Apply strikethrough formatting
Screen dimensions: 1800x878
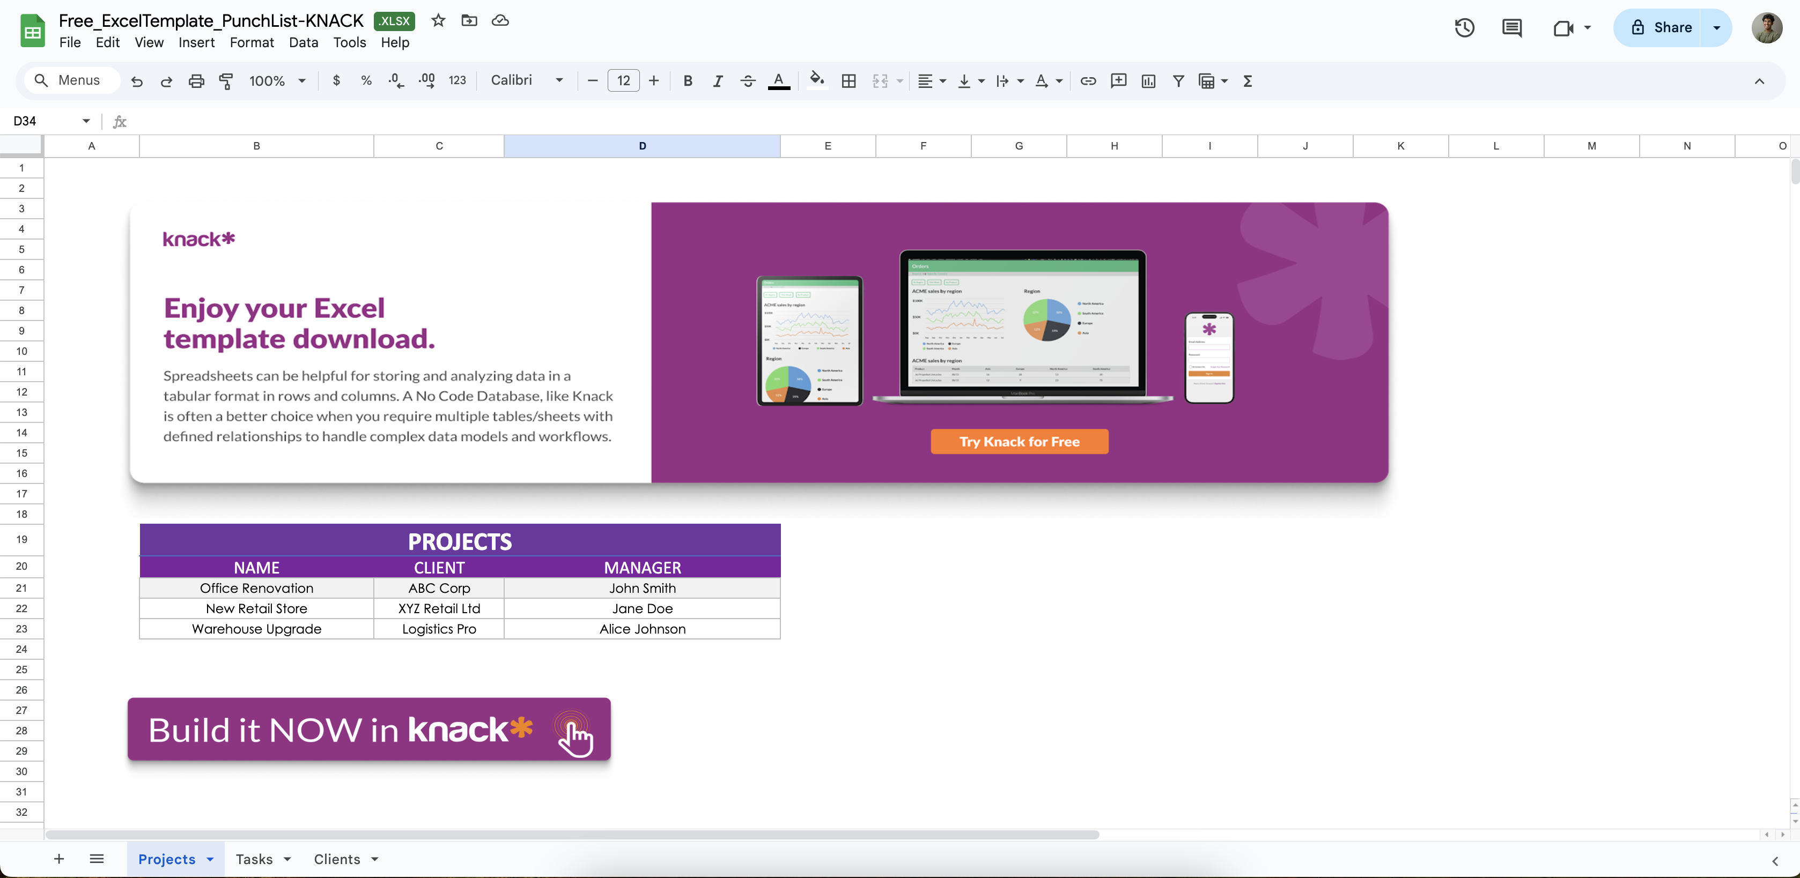tap(748, 80)
